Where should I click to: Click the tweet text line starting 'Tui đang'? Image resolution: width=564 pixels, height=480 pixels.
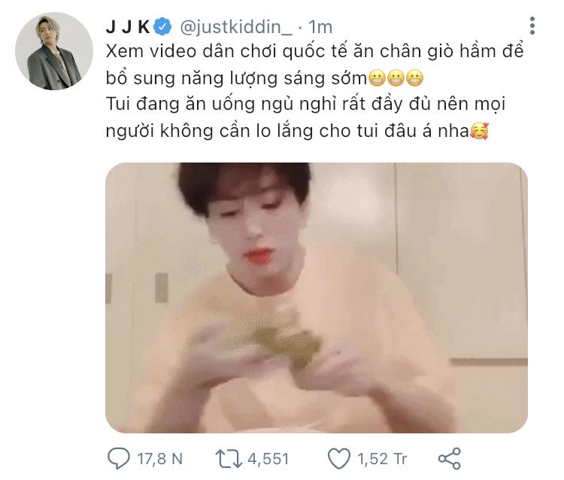(x=306, y=105)
